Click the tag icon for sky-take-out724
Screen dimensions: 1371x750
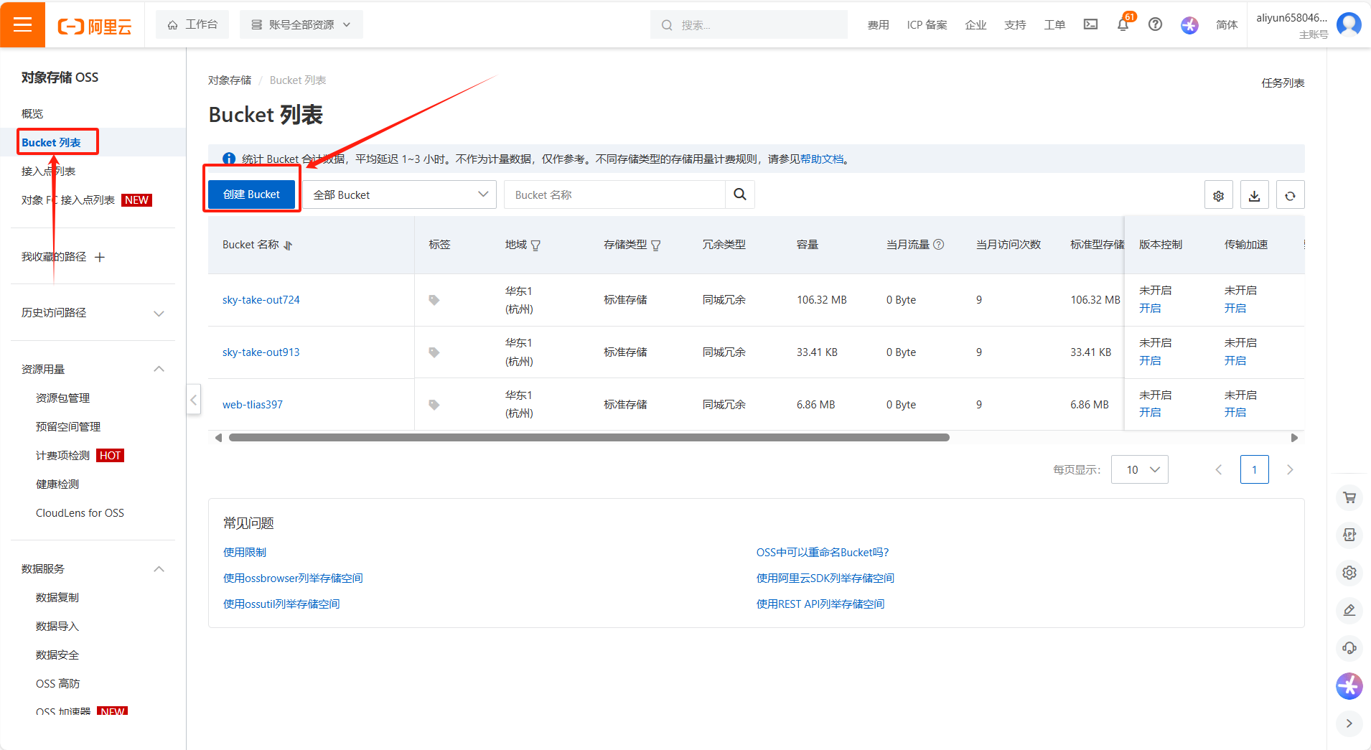coord(434,300)
